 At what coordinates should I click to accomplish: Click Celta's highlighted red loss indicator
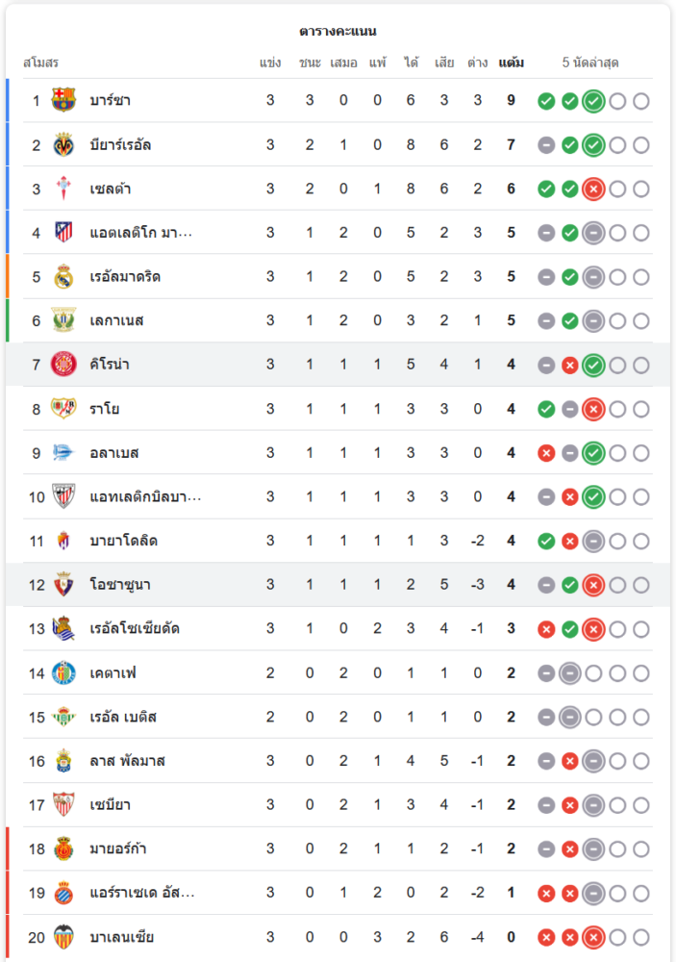[593, 190]
